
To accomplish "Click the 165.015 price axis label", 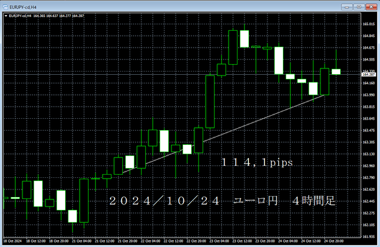I will click(369, 24).
